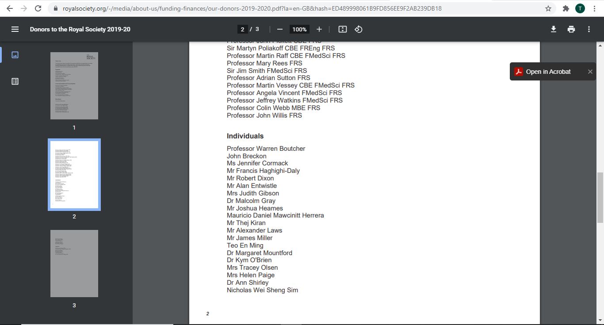Screen dimensions: 604x325
Task: Click Dr Kym O'Brien
Action: [x=249, y=260]
